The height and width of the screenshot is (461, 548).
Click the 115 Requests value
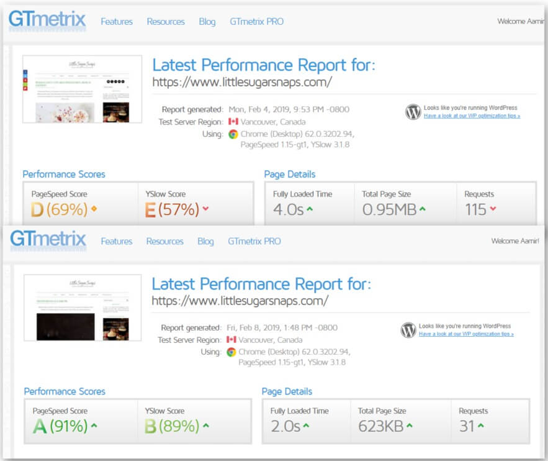tap(475, 209)
